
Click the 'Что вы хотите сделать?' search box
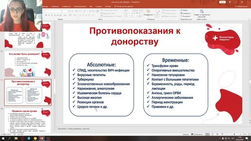point(124,6)
